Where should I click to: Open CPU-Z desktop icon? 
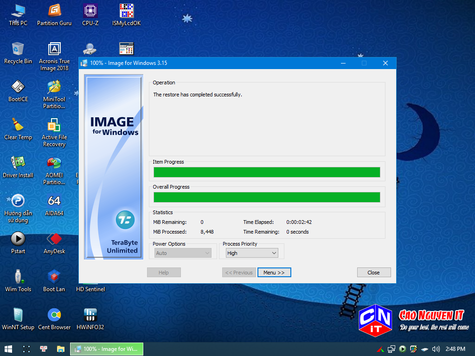(90, 15)
